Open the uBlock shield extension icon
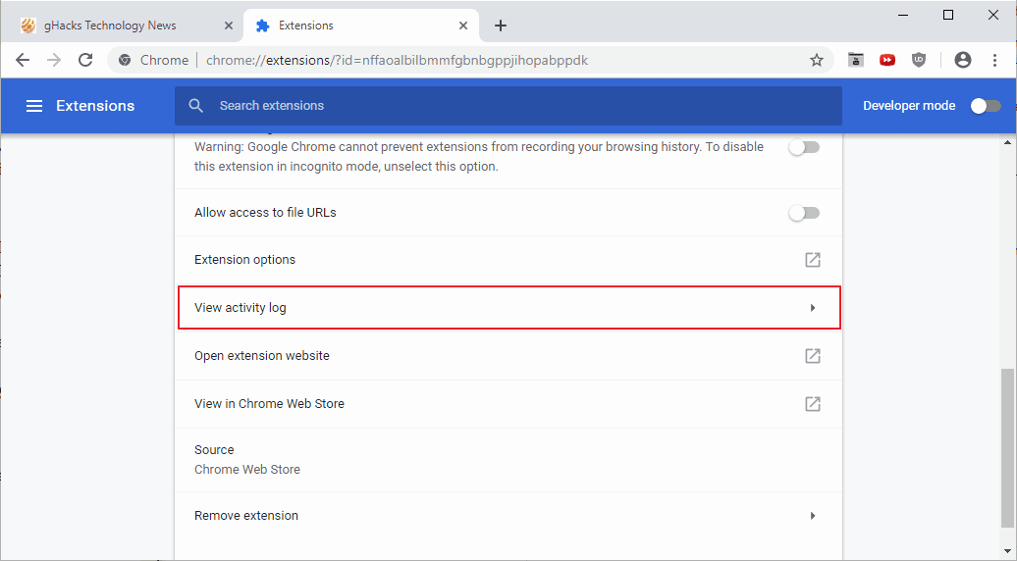This screenshot has height=561, width=1017. coord(919,60)
